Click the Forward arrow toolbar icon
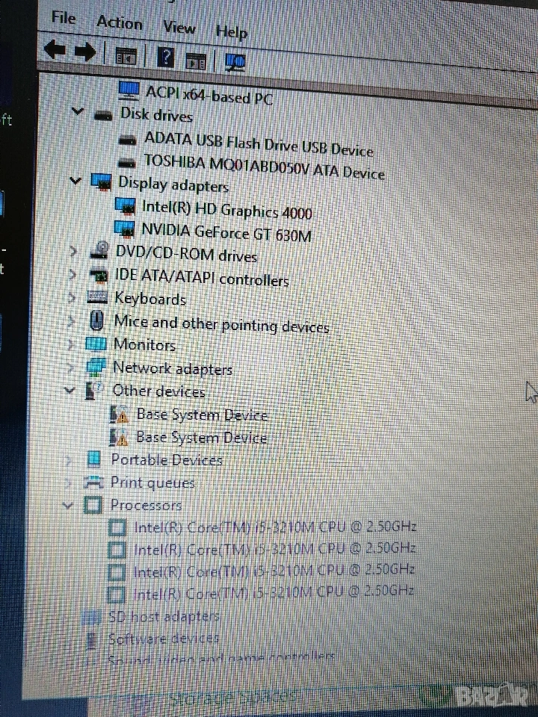The image size is (538, 717). coord(85,52)
